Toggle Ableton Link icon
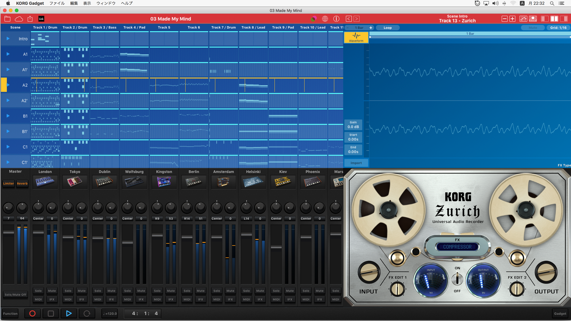571x321 pixels. click(41, 19)
